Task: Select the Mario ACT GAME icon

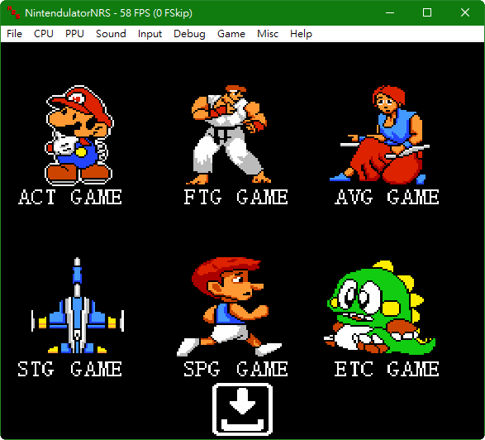Action: click(x=79, y=135)
